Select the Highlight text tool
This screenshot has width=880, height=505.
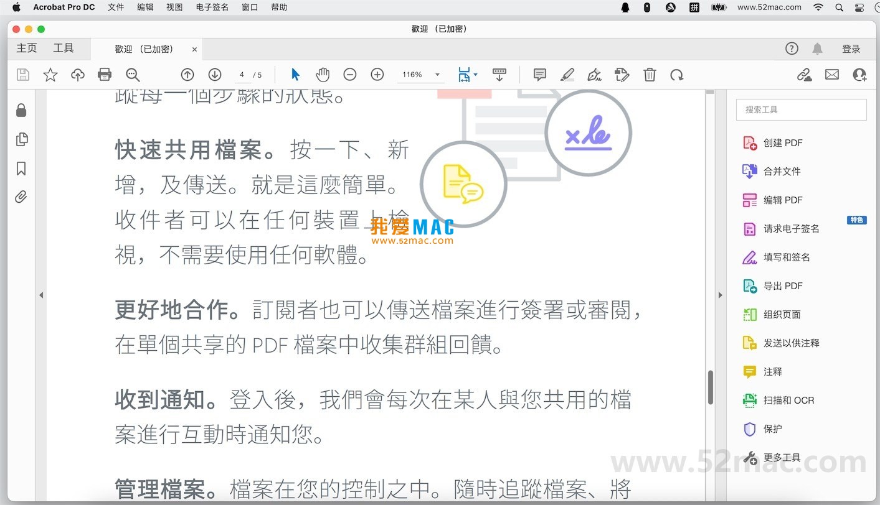click(x=567, y=75)
